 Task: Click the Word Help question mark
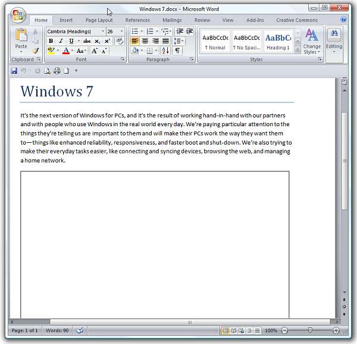point(343,20)
